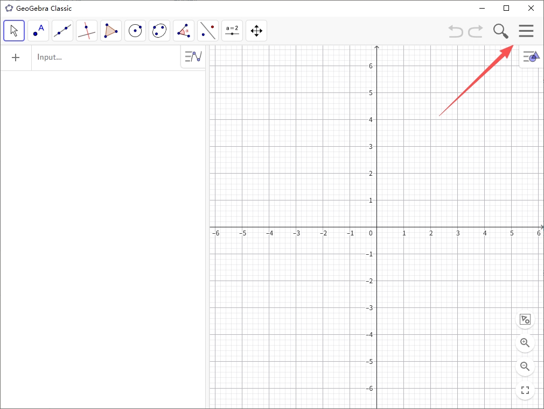Click the plus button beside Input
This screenshot has width=544, height=409.
click(16, 58)
